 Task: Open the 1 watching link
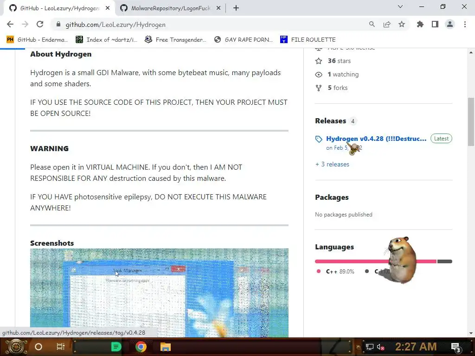tap(343, 74)
